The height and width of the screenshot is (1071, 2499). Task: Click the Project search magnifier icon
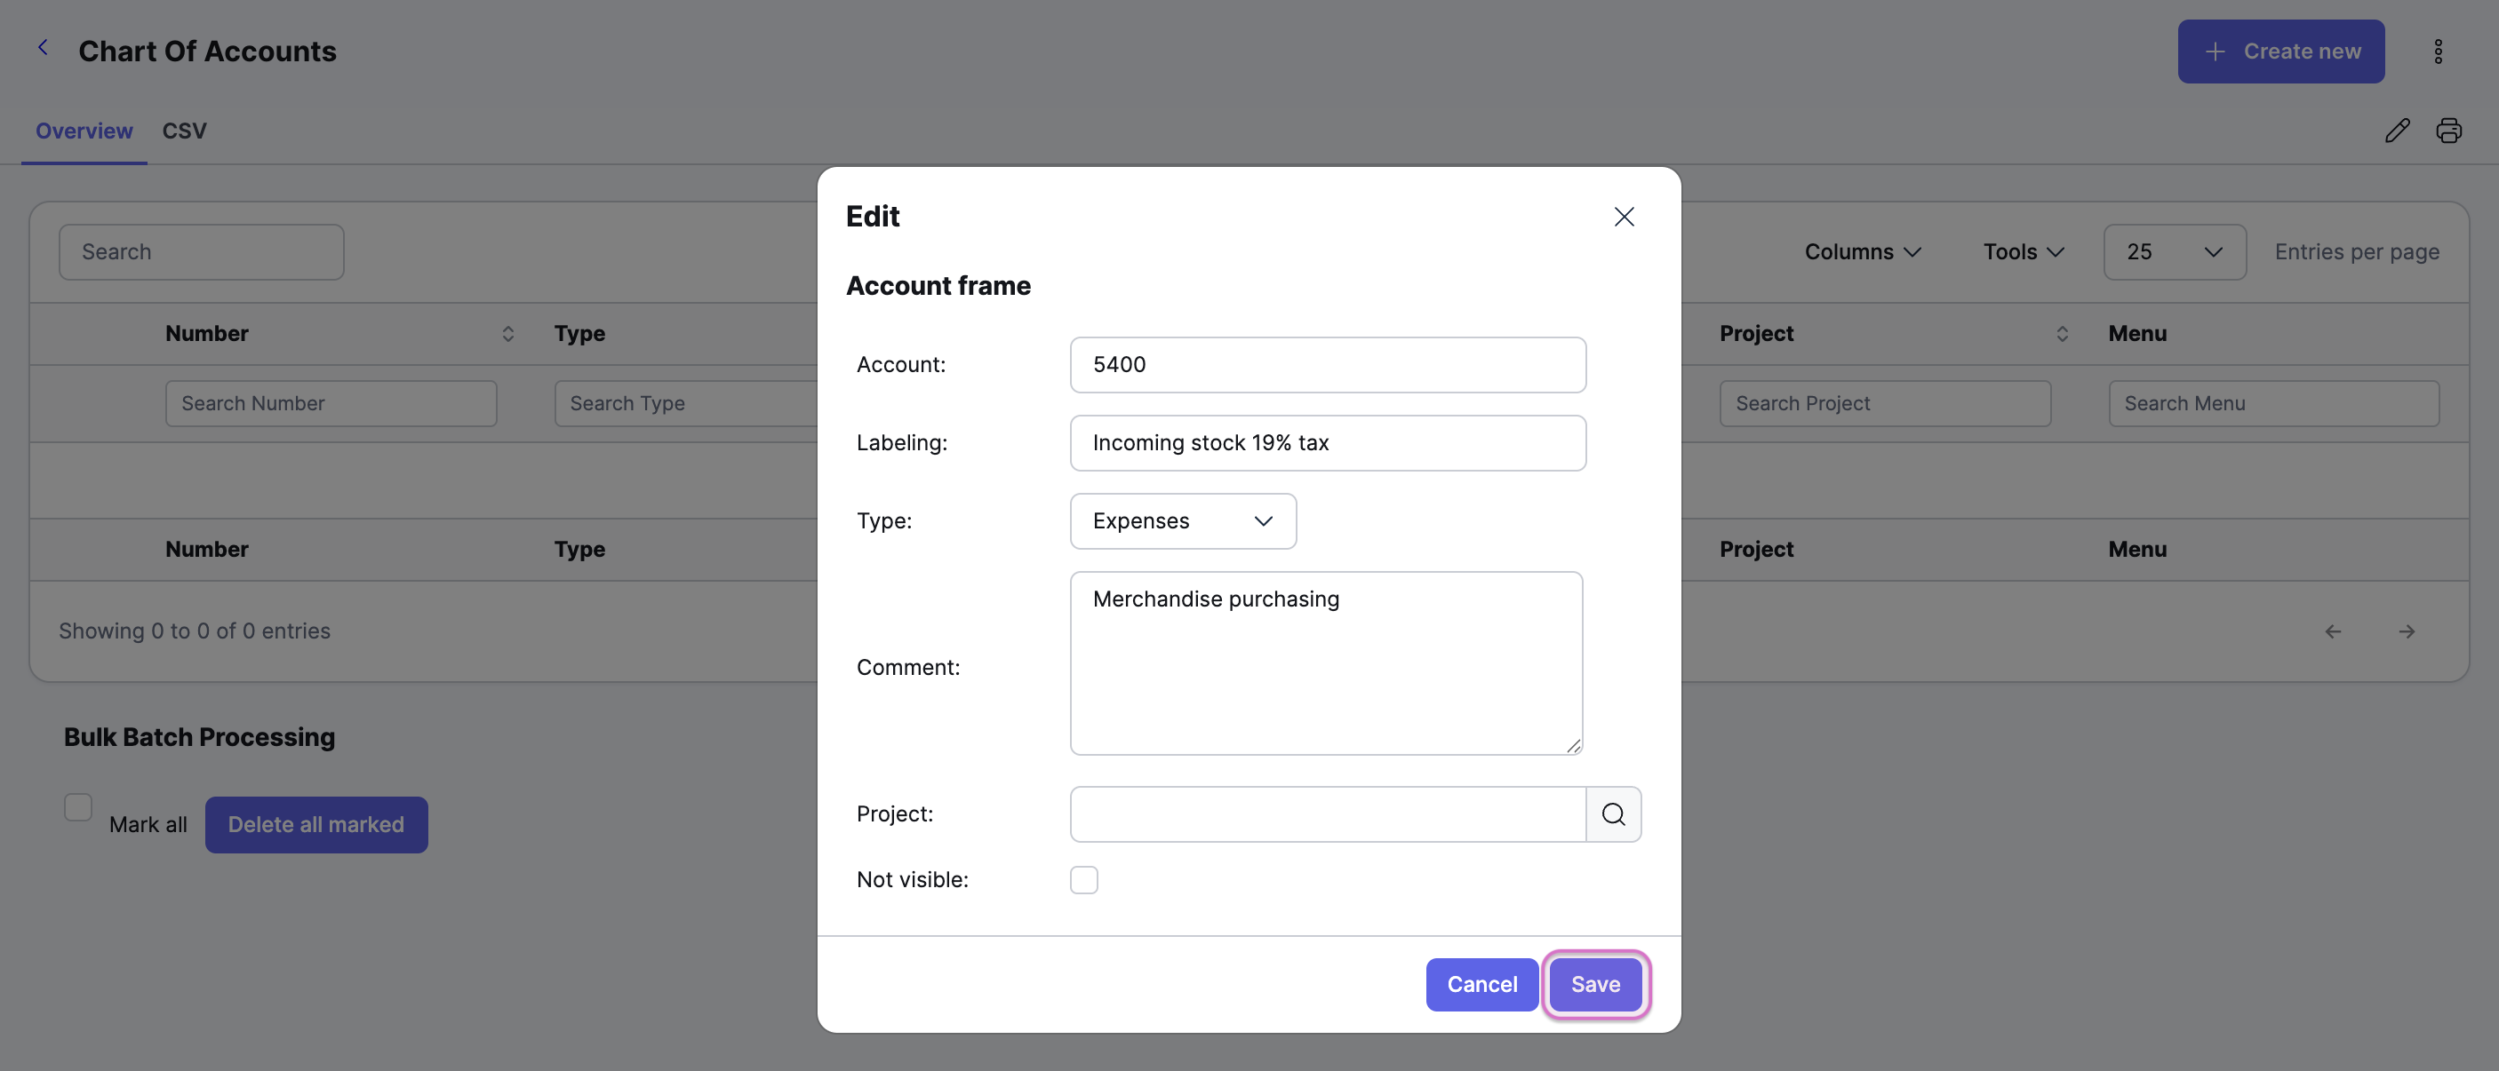tap(1613, 814)
